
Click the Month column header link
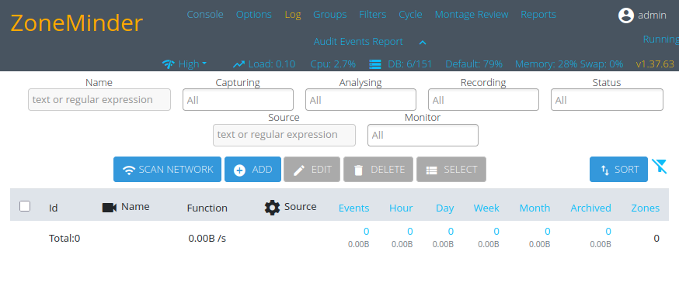534,208
